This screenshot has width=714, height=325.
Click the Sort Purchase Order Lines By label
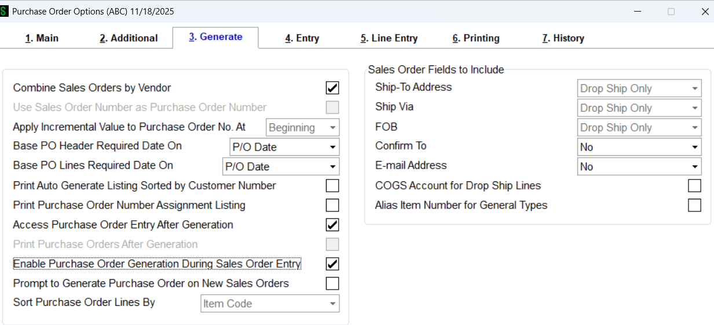click(84, 302)
